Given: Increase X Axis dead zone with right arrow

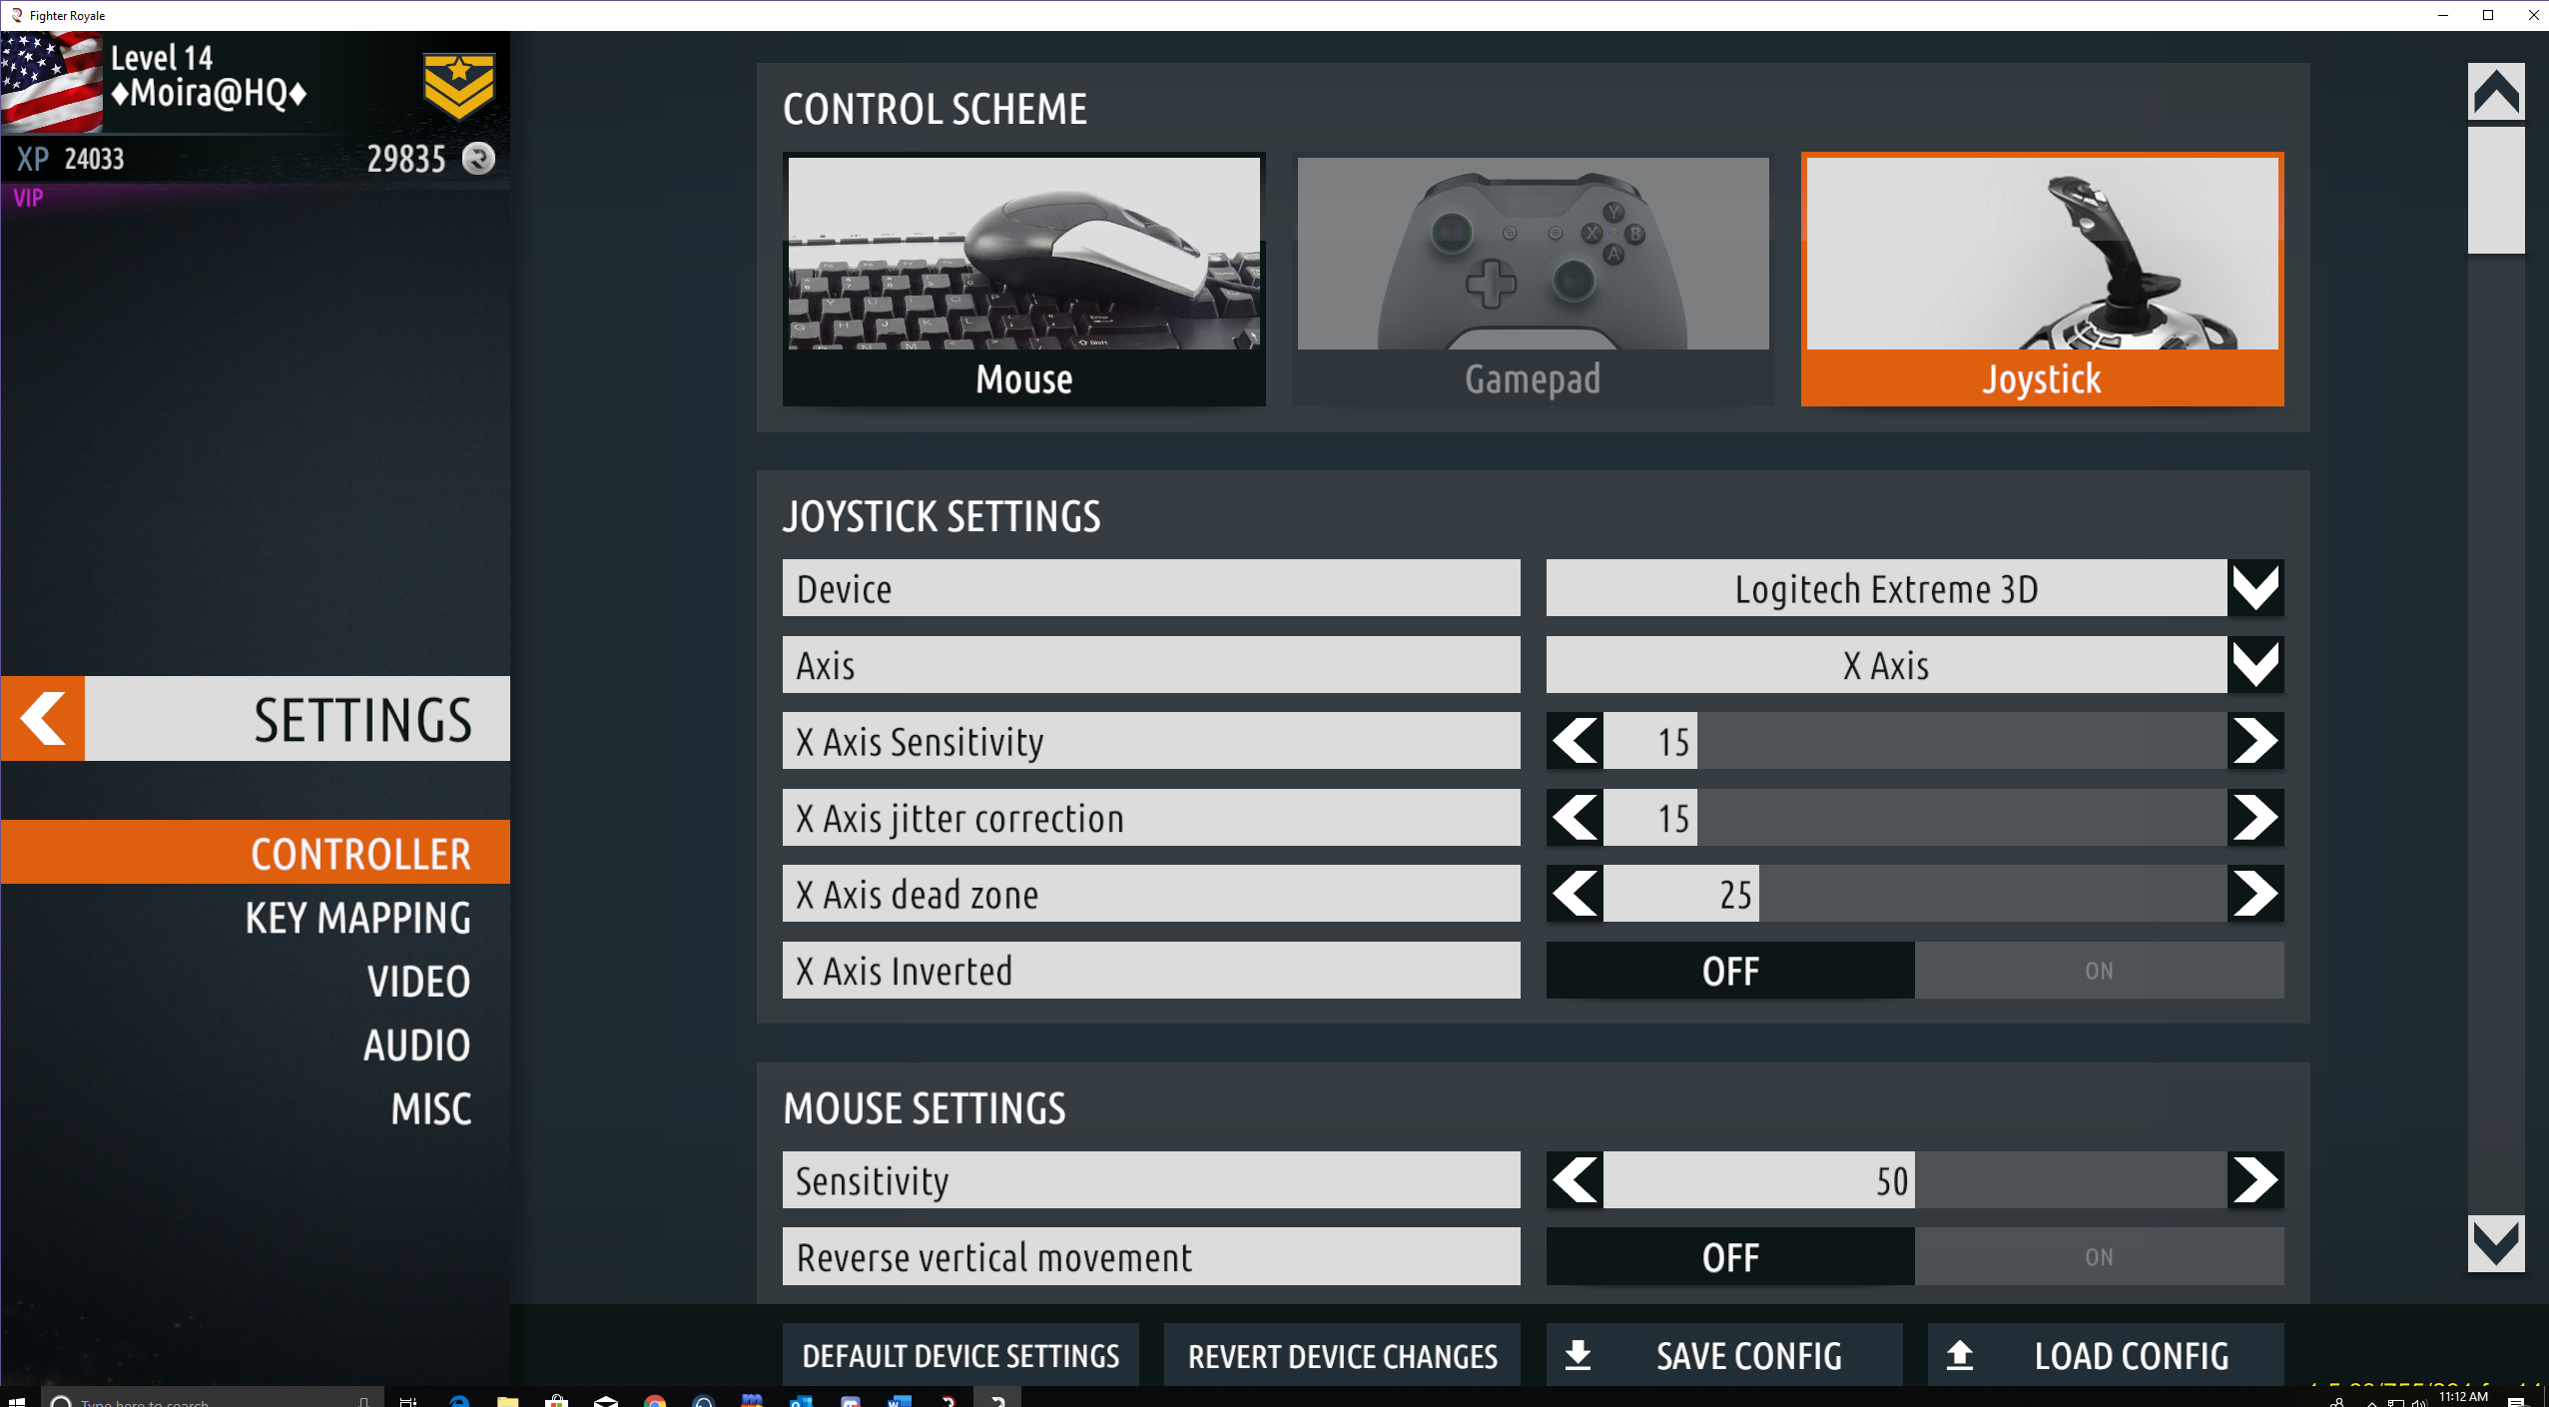Looking at the screenshot, I should point(2254,894).
